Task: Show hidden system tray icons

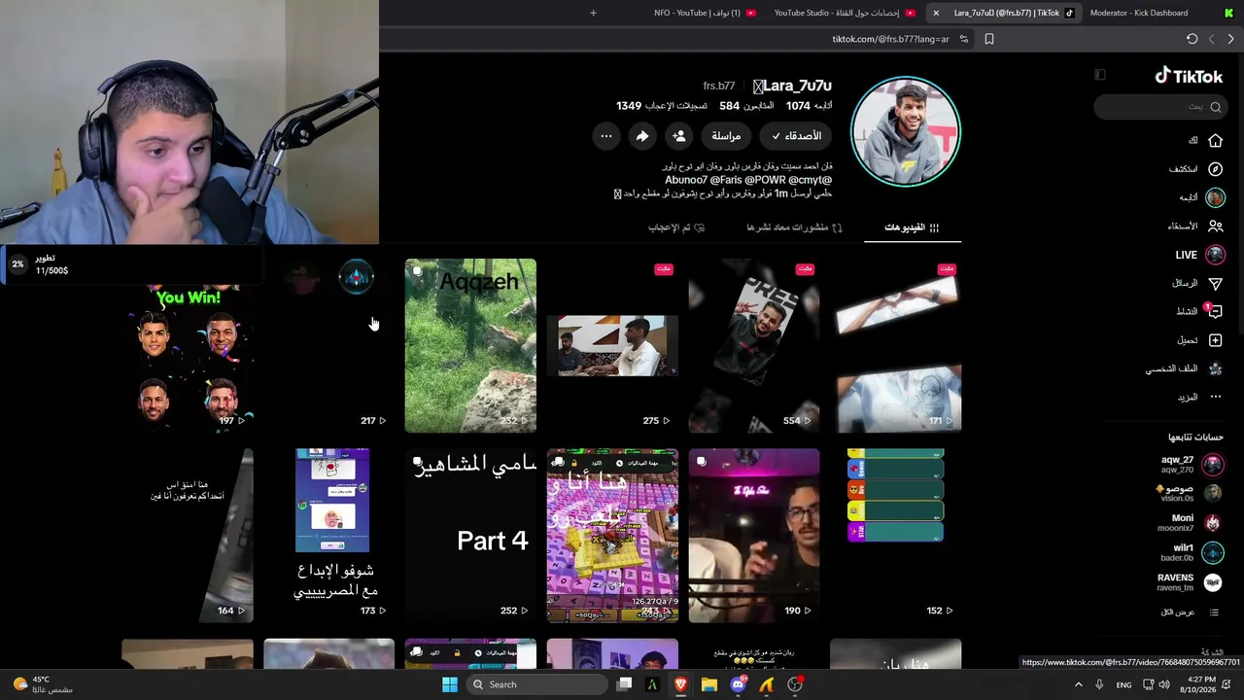Action: click(1078, 684)
